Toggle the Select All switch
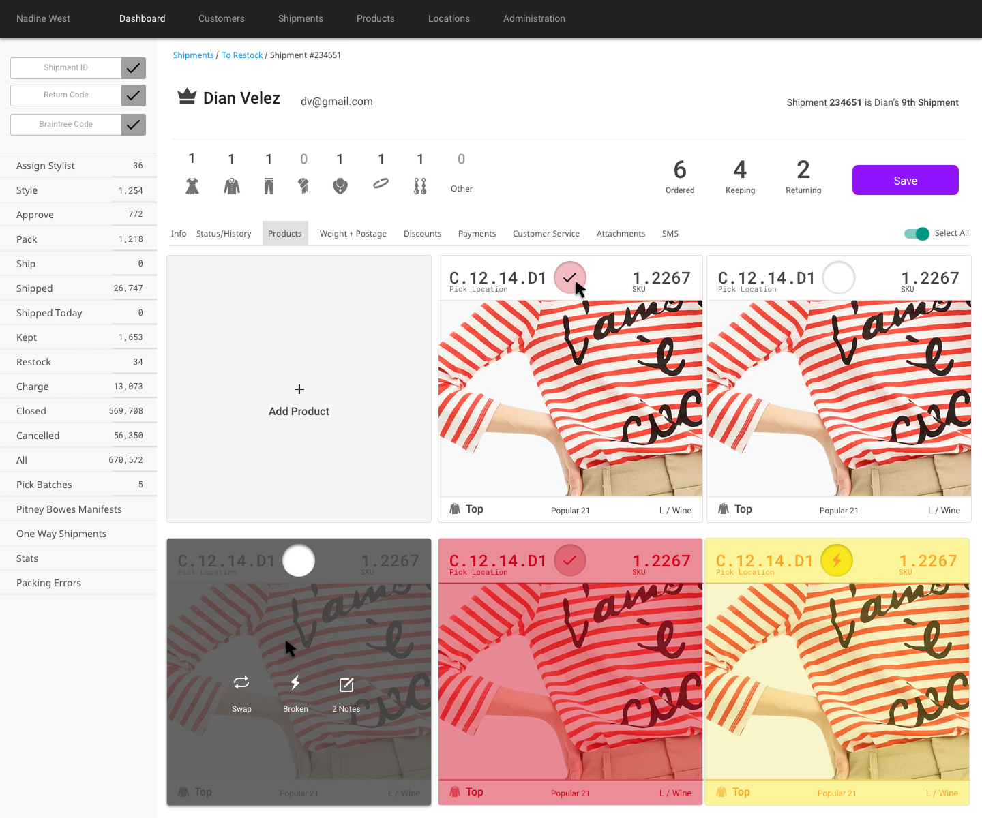The height and width of the screenshot is (818, 982). 917,234
